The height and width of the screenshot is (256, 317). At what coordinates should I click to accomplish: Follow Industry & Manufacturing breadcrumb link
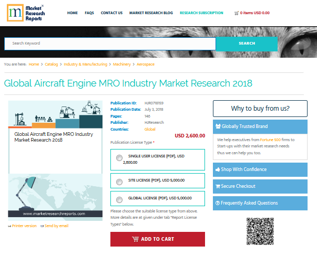[86, 65]
